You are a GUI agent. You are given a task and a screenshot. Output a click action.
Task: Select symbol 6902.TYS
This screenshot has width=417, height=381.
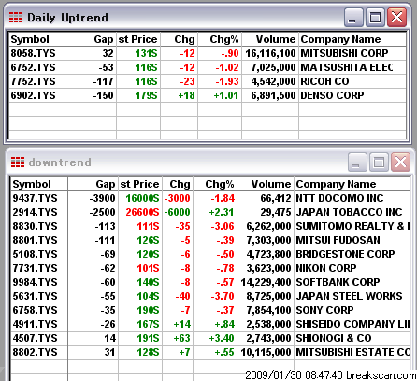pos(33,95)
